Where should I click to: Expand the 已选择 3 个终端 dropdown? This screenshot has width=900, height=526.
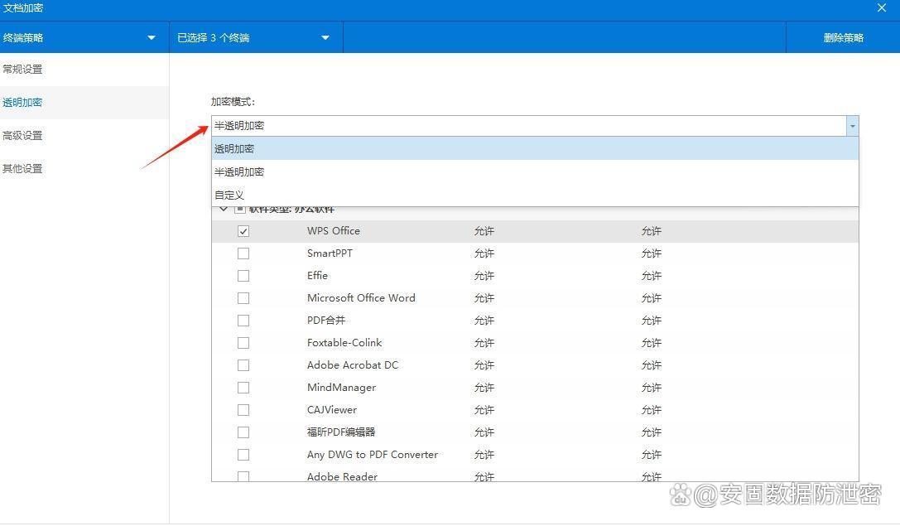(x=325, y=38)
